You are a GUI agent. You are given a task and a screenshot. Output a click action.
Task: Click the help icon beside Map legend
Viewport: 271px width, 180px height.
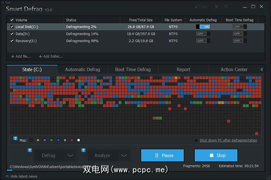(x=15, y=139)
